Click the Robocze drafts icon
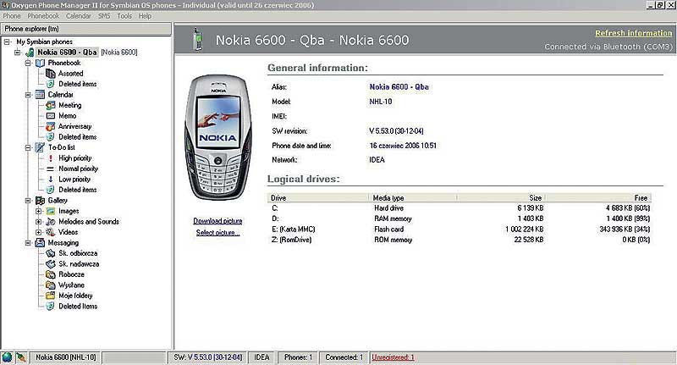 51,274
